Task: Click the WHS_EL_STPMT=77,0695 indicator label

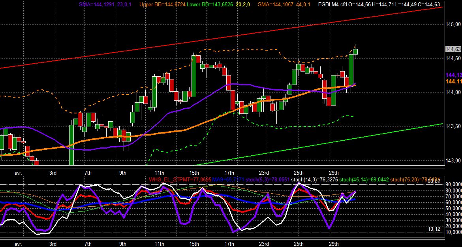Action: (180, 179)
